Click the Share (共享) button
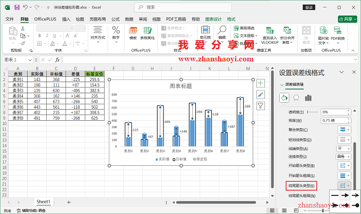Image resolution: width=361 pixels, height=214 pixels. [347, 19]
